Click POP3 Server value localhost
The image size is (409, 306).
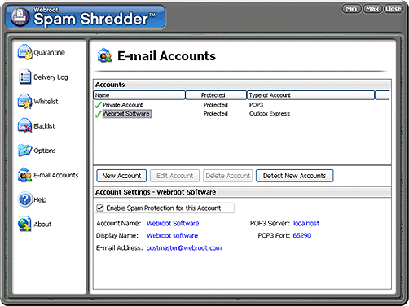pyautogui.click(x=306, y=223)
